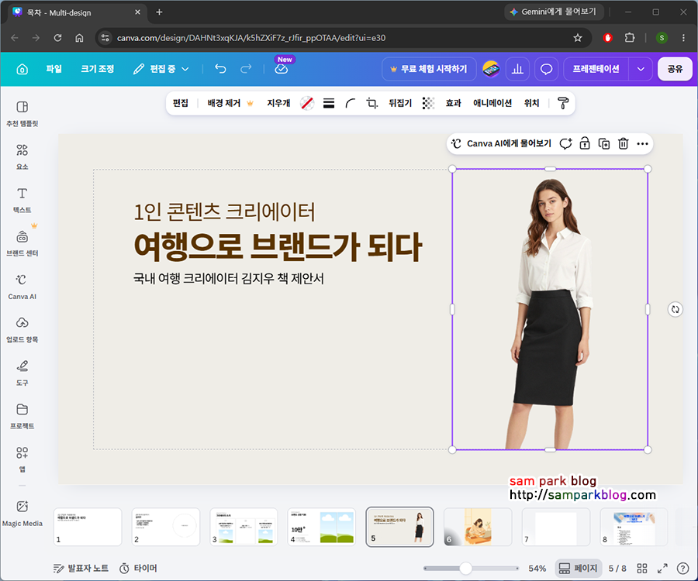This screenshot has width=698, height=581.
Task: Open the analytics chart icon
Action: click(517, 69)
